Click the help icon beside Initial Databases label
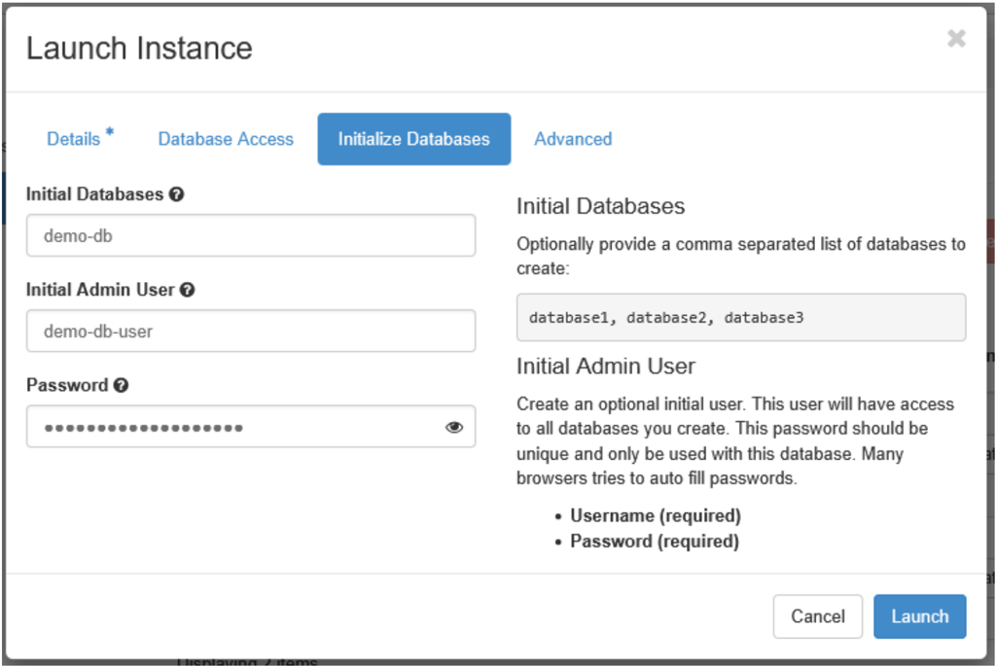Image resolution: width=996 pixels, height=666 pixels. (x=176, y=194)
